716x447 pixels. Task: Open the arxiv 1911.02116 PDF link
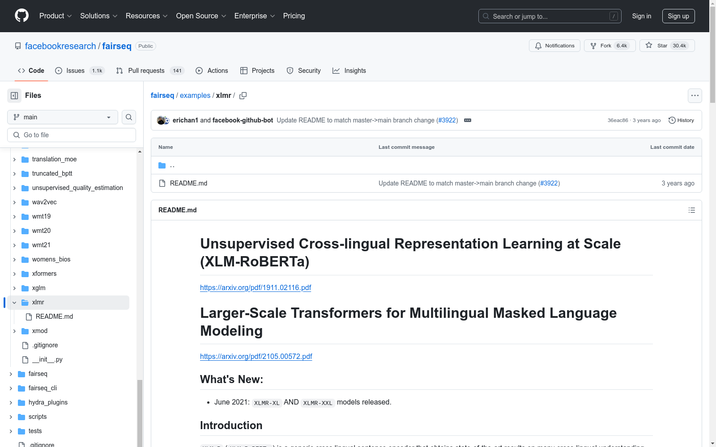[x=256, y=287]
